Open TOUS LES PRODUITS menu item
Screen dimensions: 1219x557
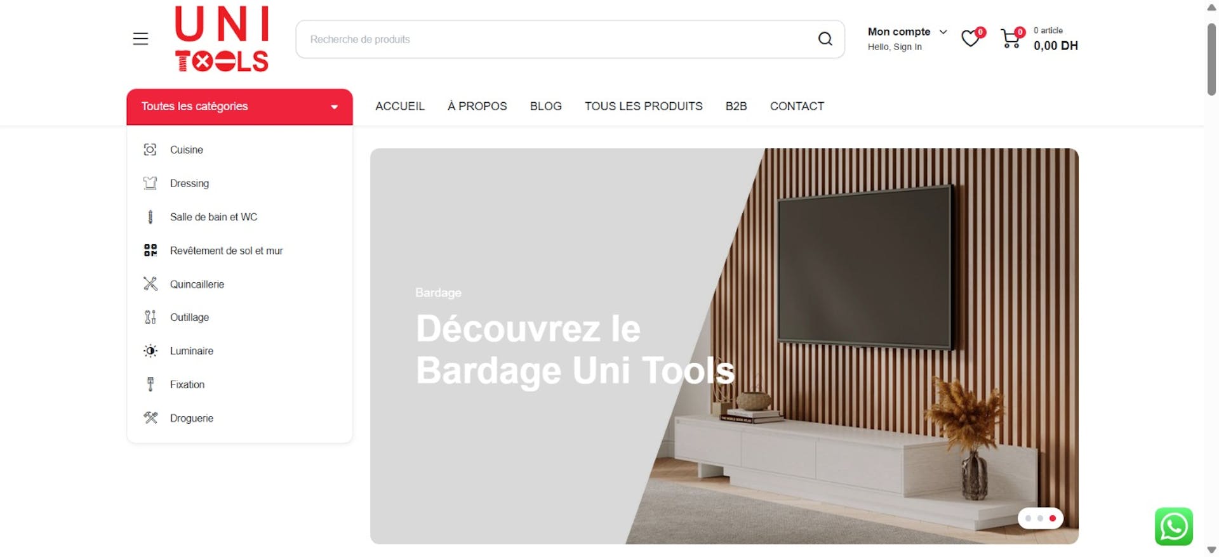pos(643,106)
